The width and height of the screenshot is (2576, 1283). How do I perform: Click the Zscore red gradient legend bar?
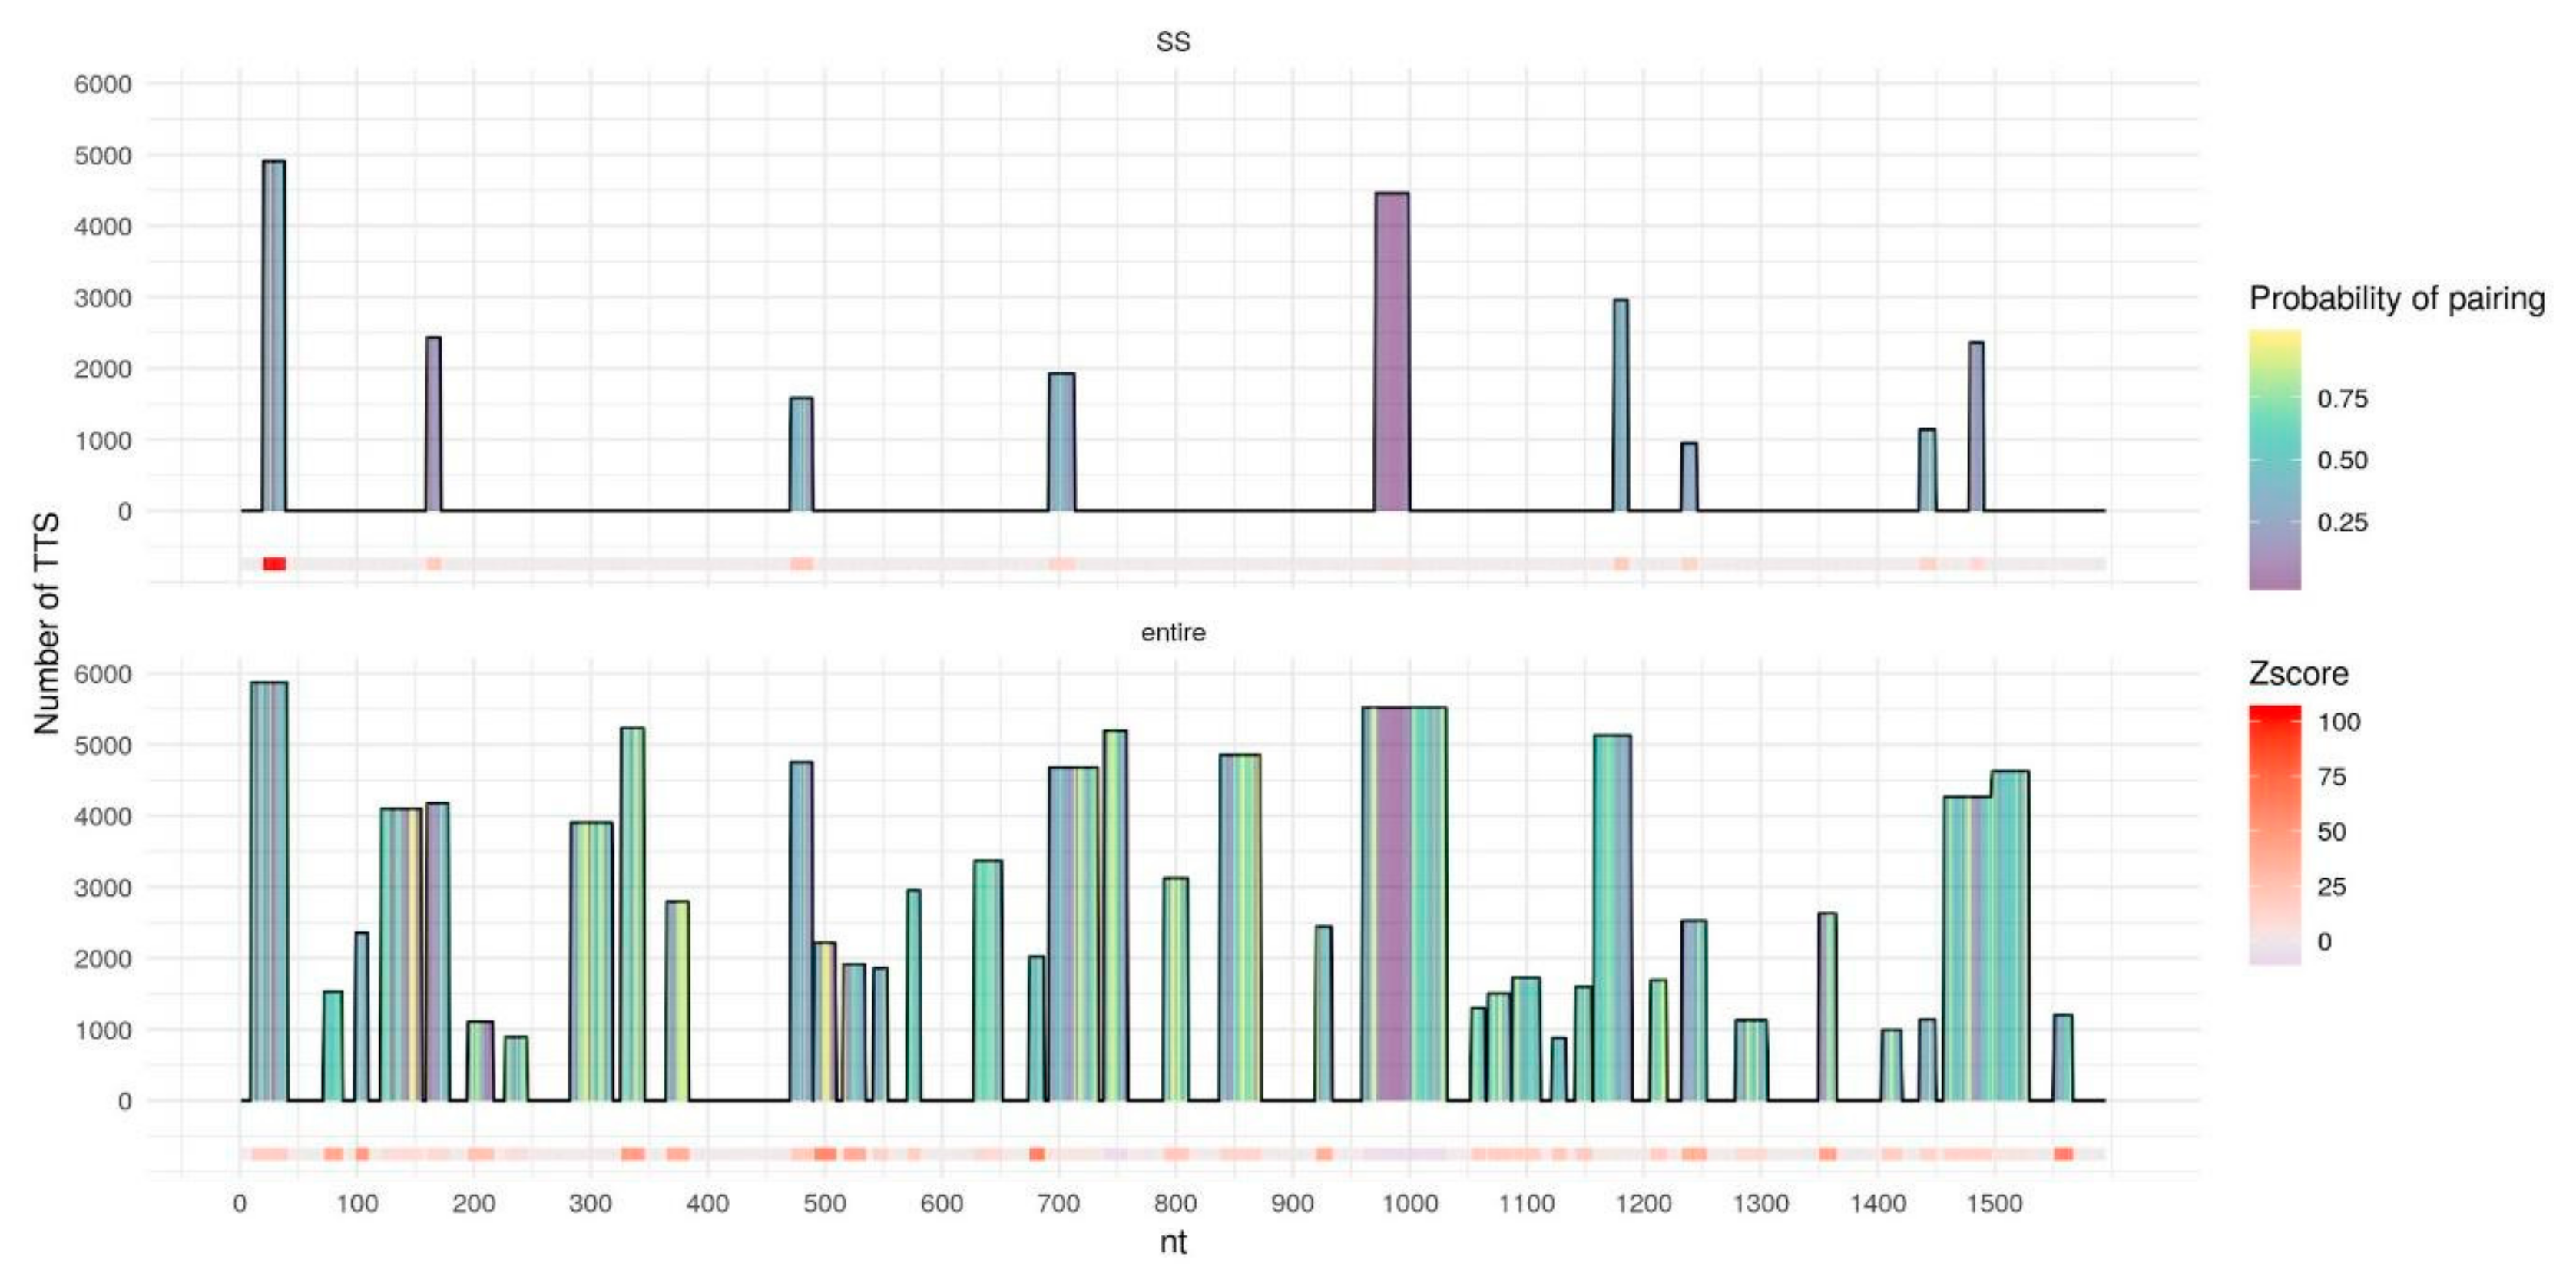(2274, 834)
